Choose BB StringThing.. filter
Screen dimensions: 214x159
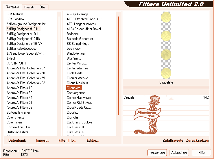78,44
